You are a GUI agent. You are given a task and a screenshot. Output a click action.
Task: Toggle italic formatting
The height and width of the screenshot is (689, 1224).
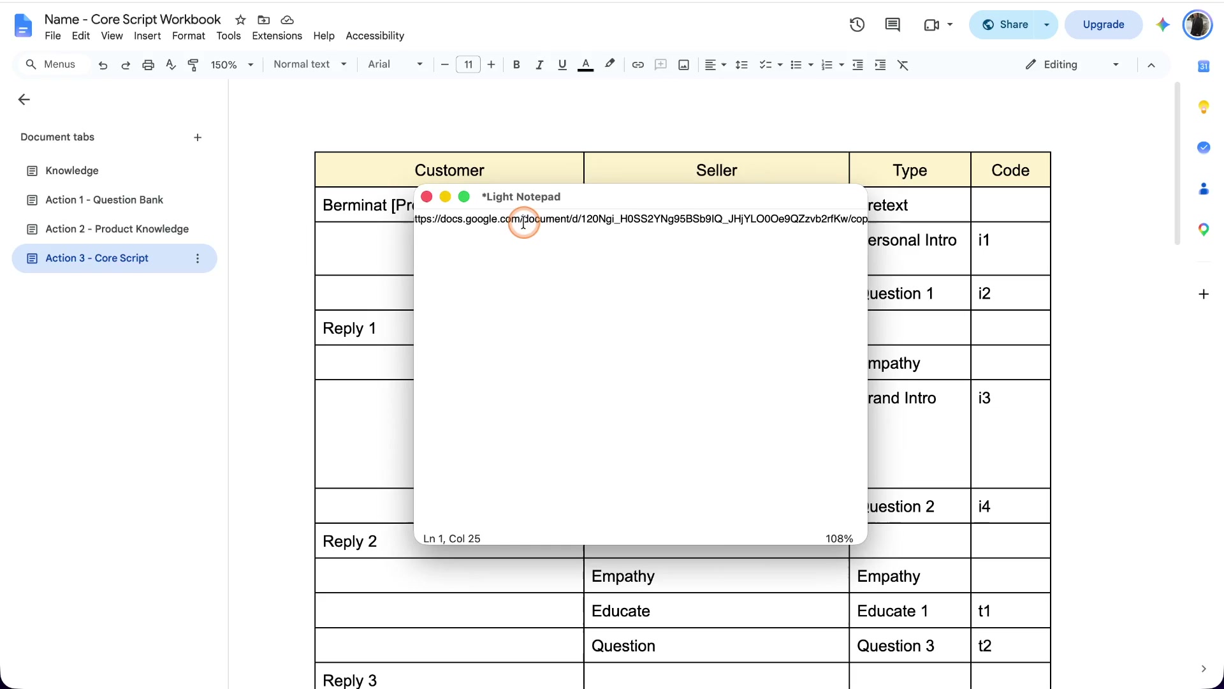539,65
